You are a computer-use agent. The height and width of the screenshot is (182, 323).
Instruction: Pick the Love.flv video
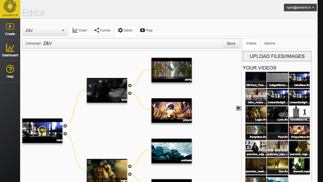(277, 114)
